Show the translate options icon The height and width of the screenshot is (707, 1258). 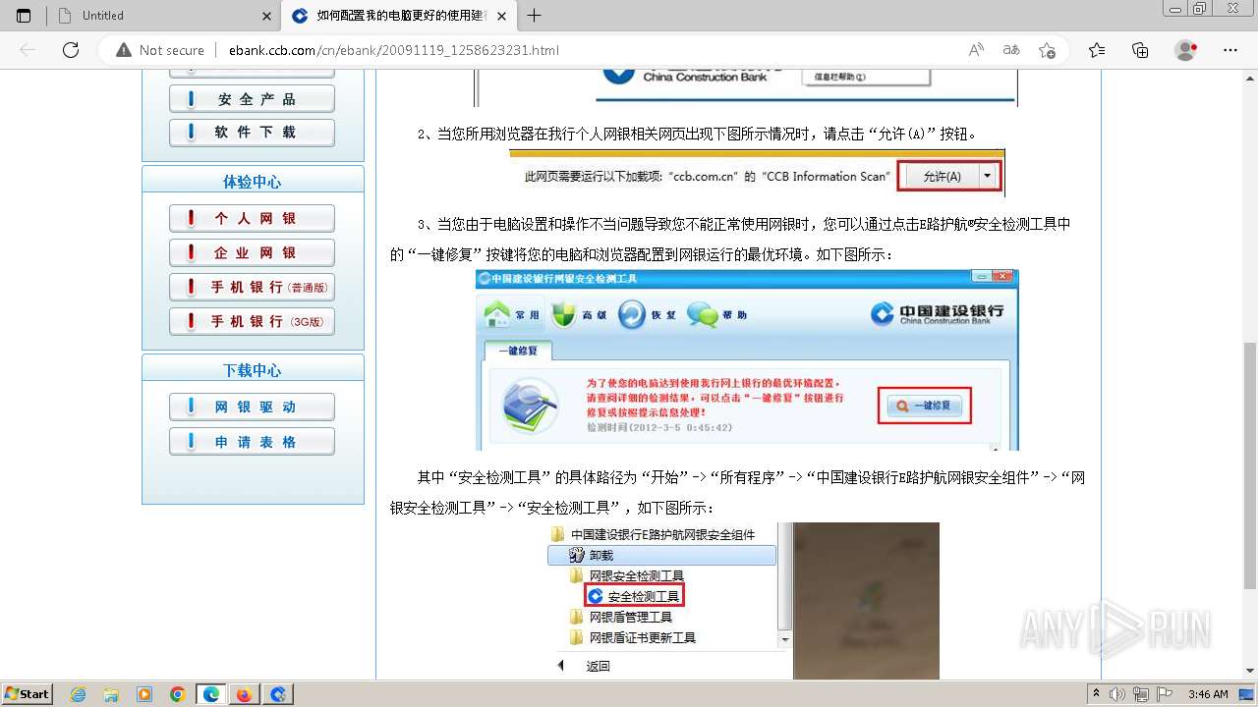[x=1011, y=50]
